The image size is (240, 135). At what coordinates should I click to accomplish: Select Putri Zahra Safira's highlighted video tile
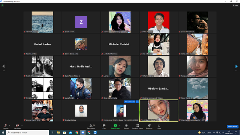click(x=159, y=111)
